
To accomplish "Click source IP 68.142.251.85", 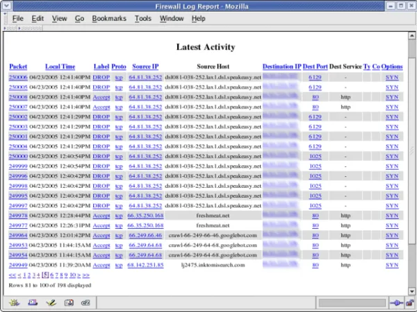I will [145, 265].
